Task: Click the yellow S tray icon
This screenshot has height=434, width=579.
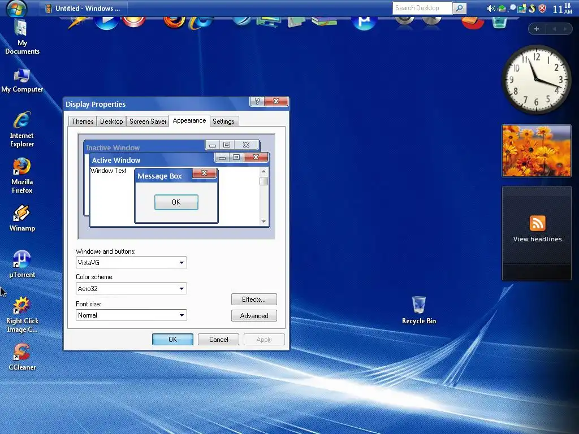Action: tap(532, 8)
